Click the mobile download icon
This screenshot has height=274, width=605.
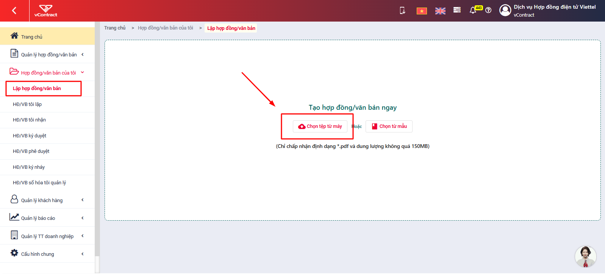point(402,11)
